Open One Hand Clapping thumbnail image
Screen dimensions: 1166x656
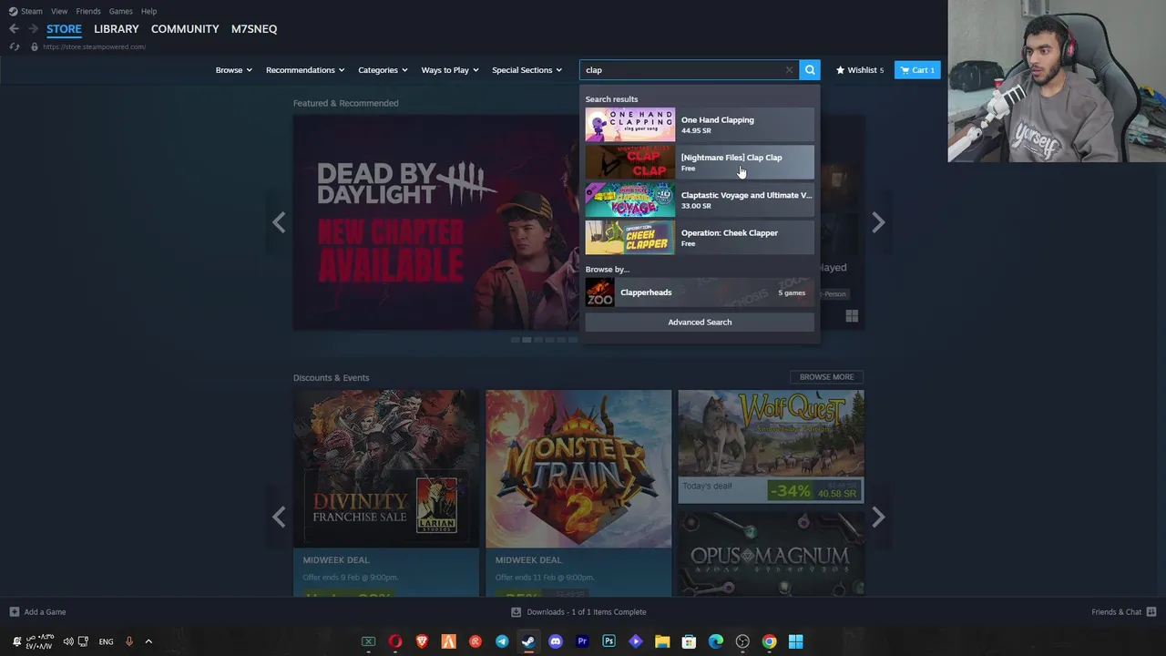630,125
